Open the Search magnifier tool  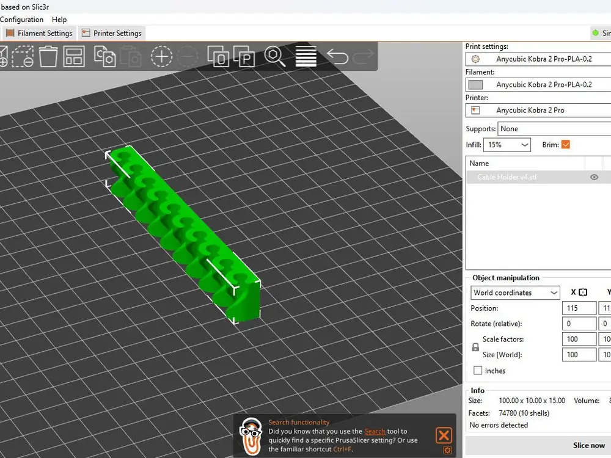click(275, 56)
